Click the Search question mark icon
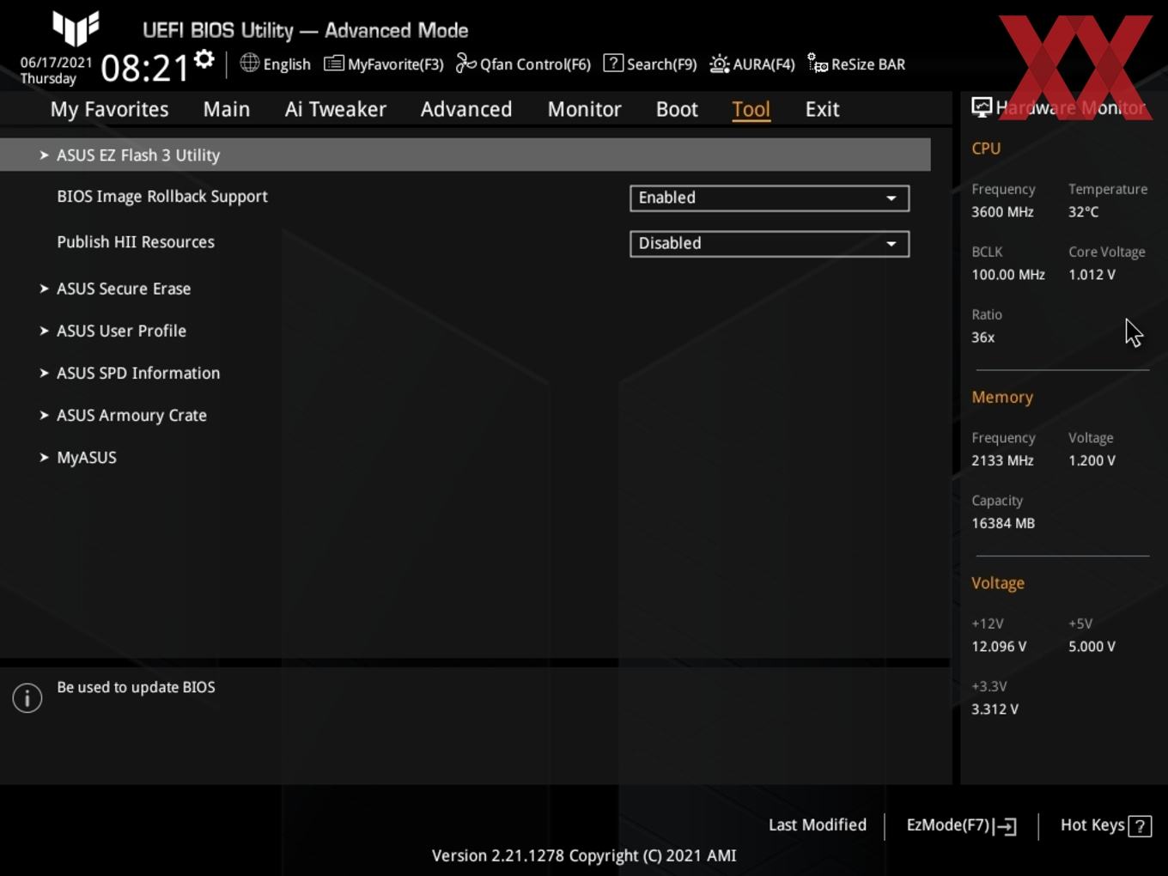This screenshot has height=876, width=1168. (613, 63)
